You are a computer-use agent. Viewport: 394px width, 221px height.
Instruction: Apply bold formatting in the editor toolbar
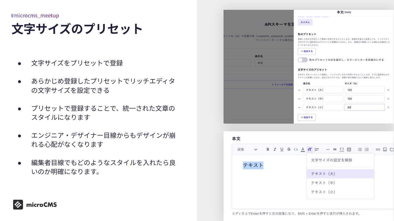268,150
